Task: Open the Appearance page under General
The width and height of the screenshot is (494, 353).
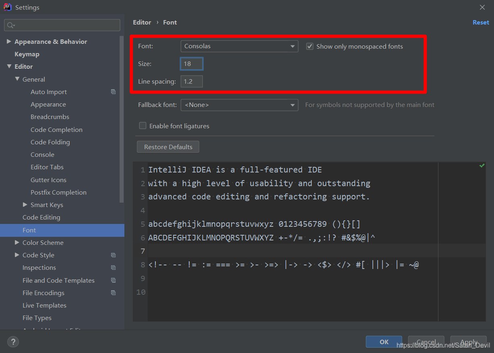Action: tap(48, 104)
